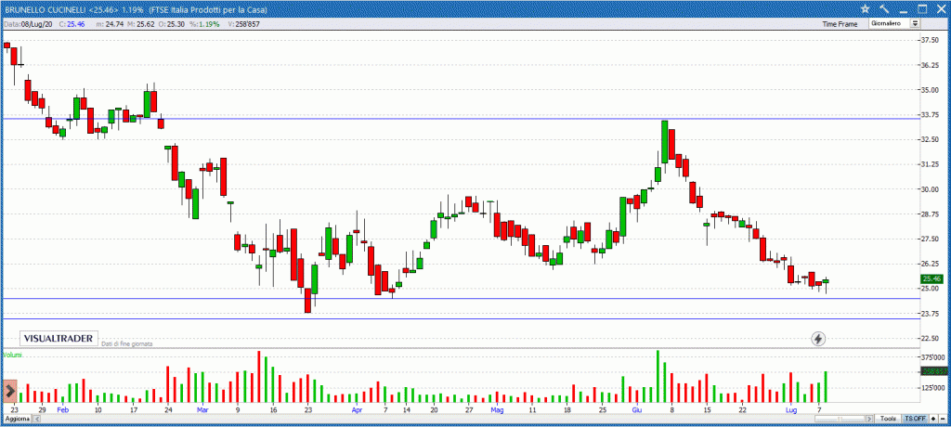Click the Time Frame label
Image resolution: width=951 pixels, height=427 pixels.
(840, 23)
